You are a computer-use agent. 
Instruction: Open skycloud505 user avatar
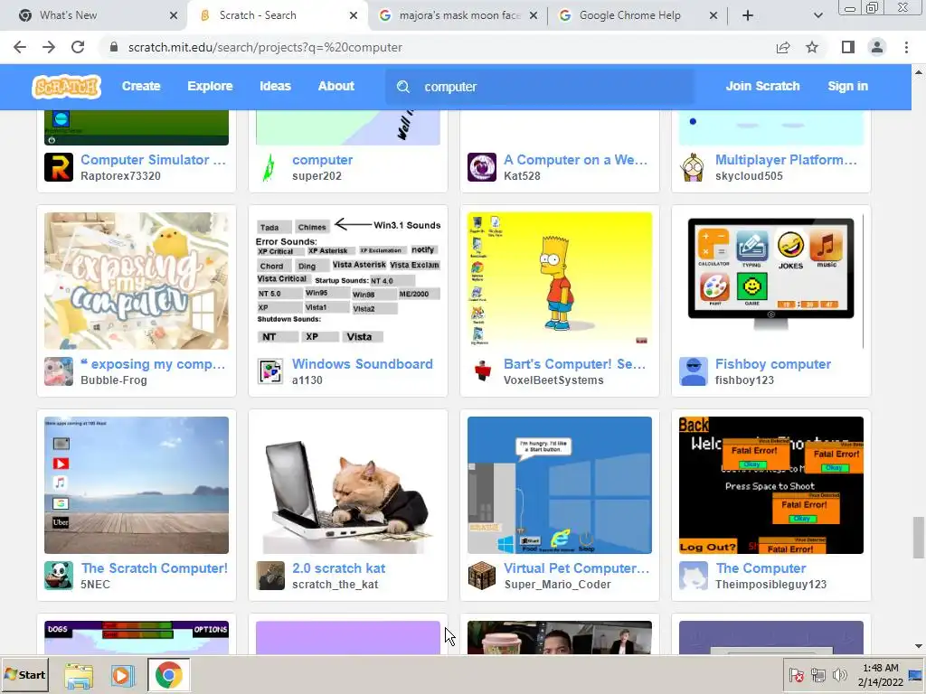[694, 167]
